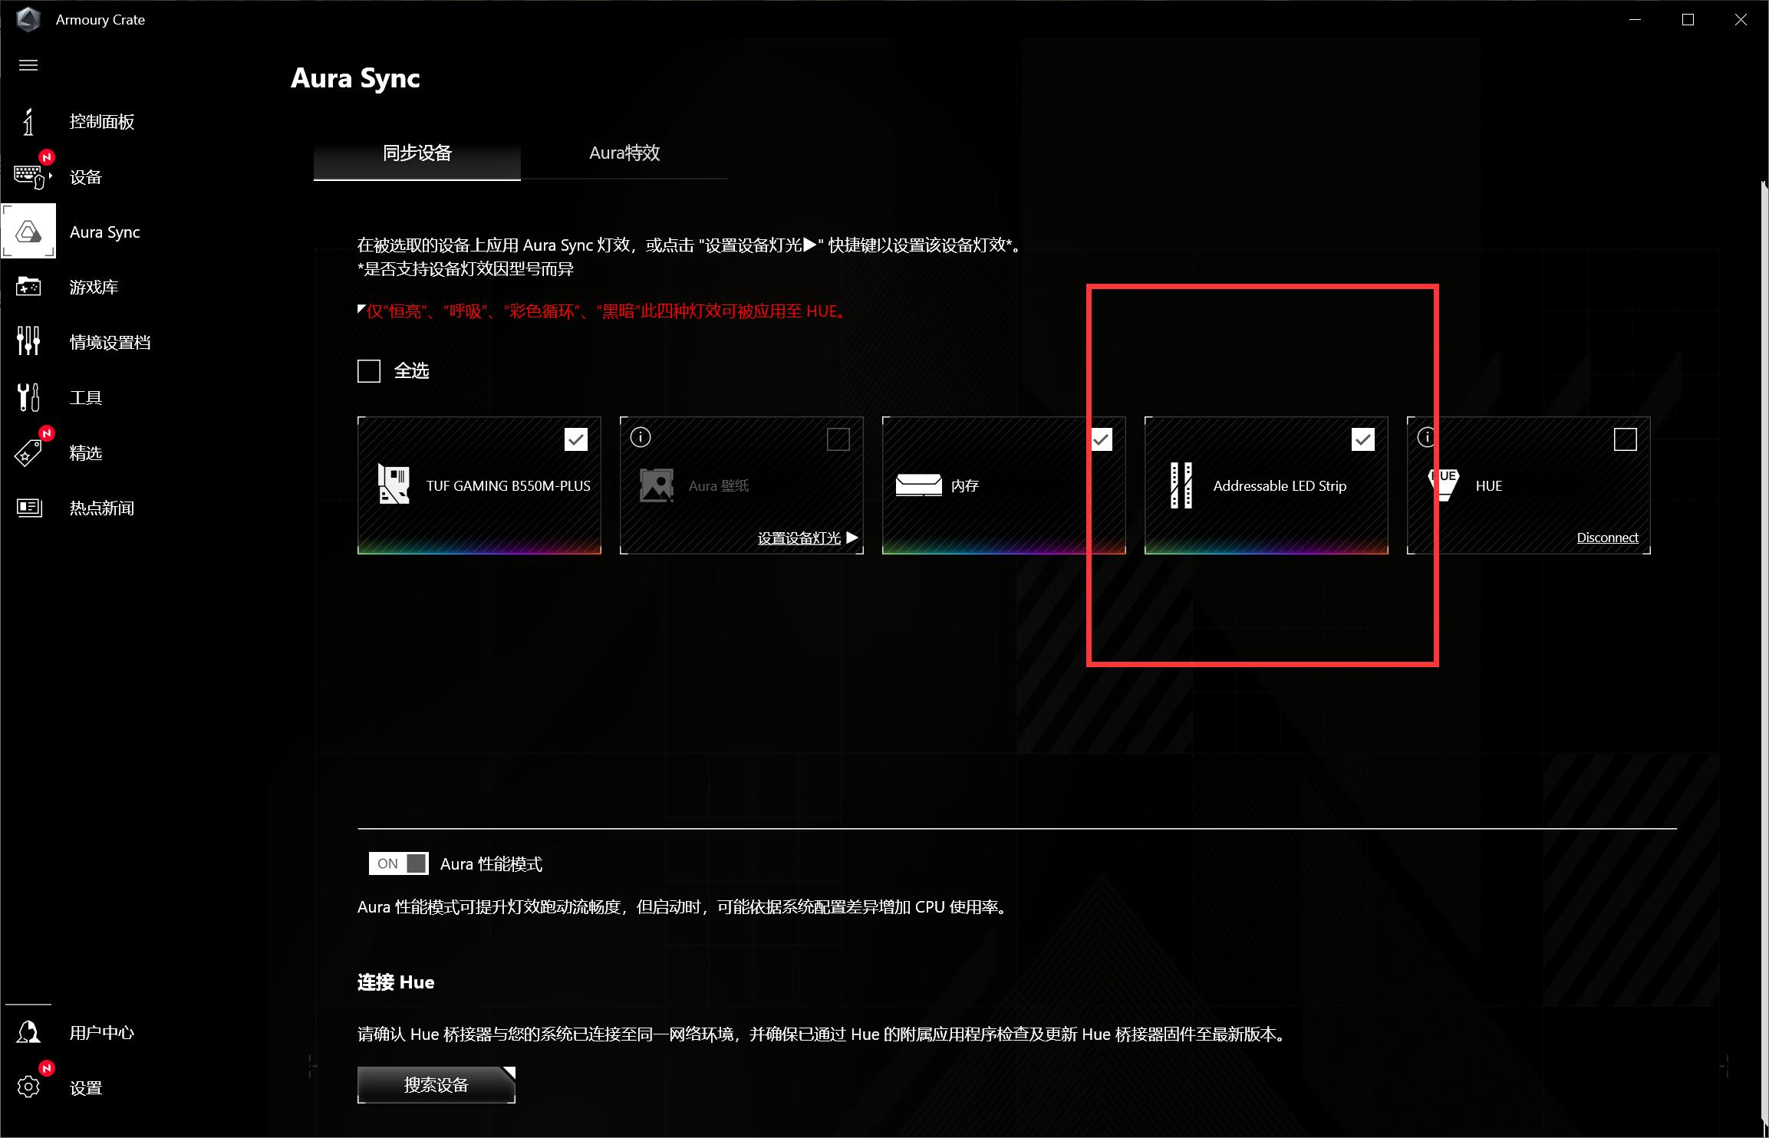This screenshot has height=1138, width=1769.
Task: Enable the HUE device checkbox
Action: pos(1625,439)
